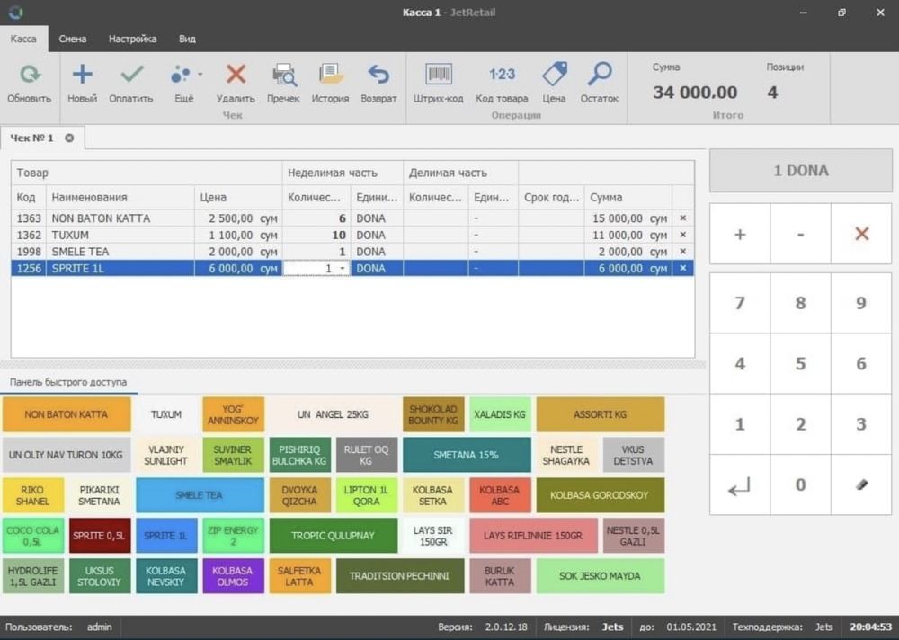Add XALADIS KG quick item

coord(500,414)
